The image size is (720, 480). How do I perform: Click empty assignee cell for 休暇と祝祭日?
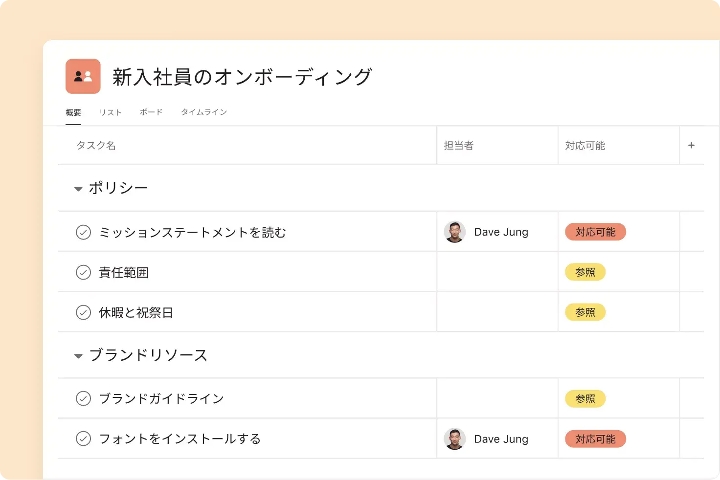pyautogui.click(x=497, y=312)
